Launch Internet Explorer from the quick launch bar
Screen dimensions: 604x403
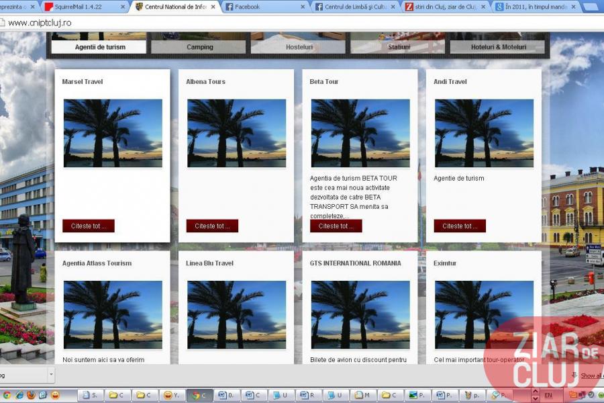click(x=19, y=395)
